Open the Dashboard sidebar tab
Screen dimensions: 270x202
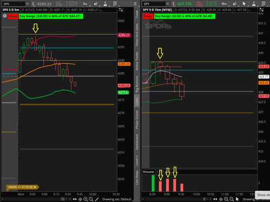137,142
